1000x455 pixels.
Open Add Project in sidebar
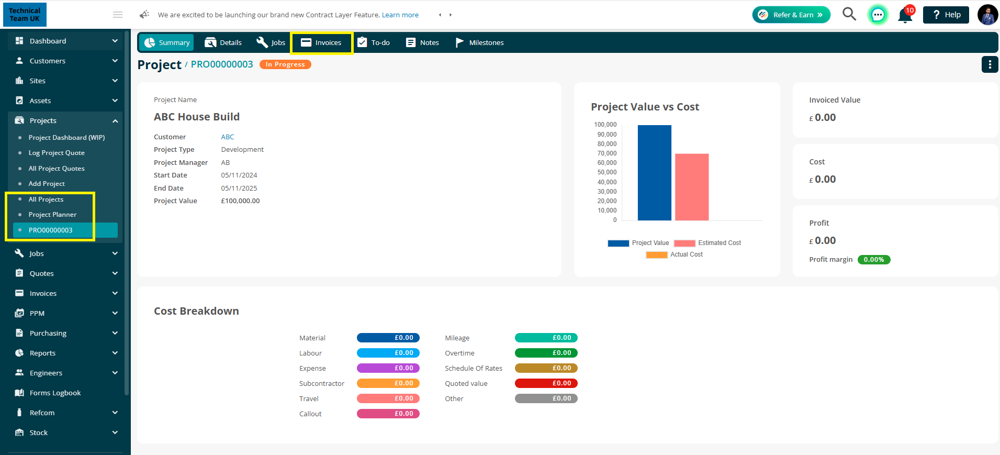(47, 184)
